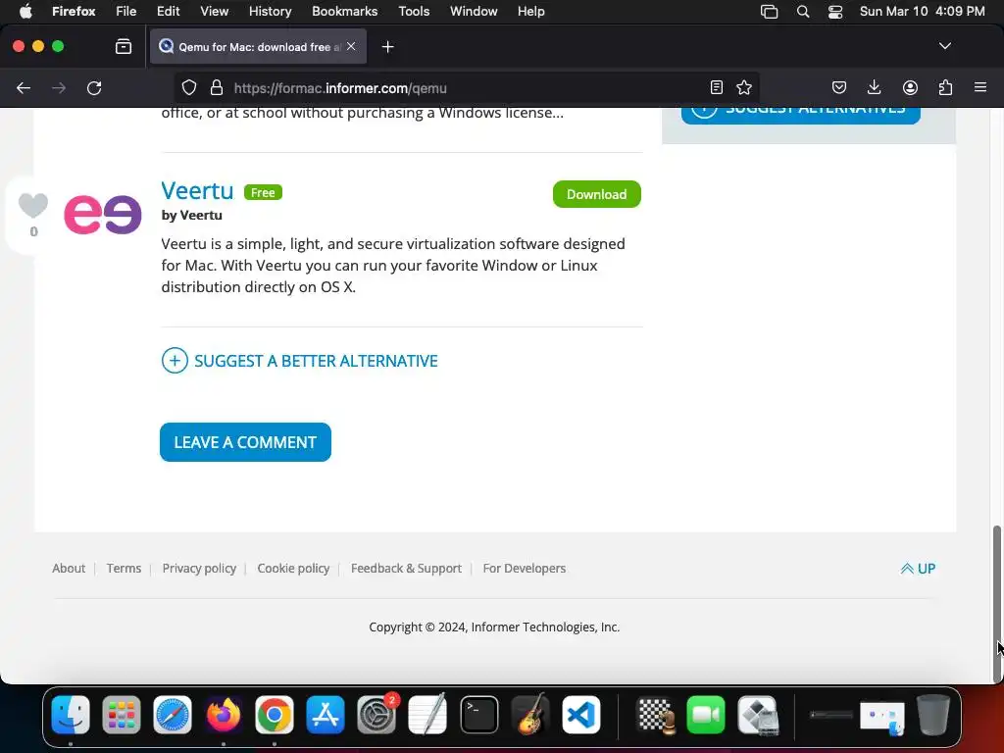The image size is (1004, 753).
Task: Open Feedback & Support footer link
Action: click(406, 568)
